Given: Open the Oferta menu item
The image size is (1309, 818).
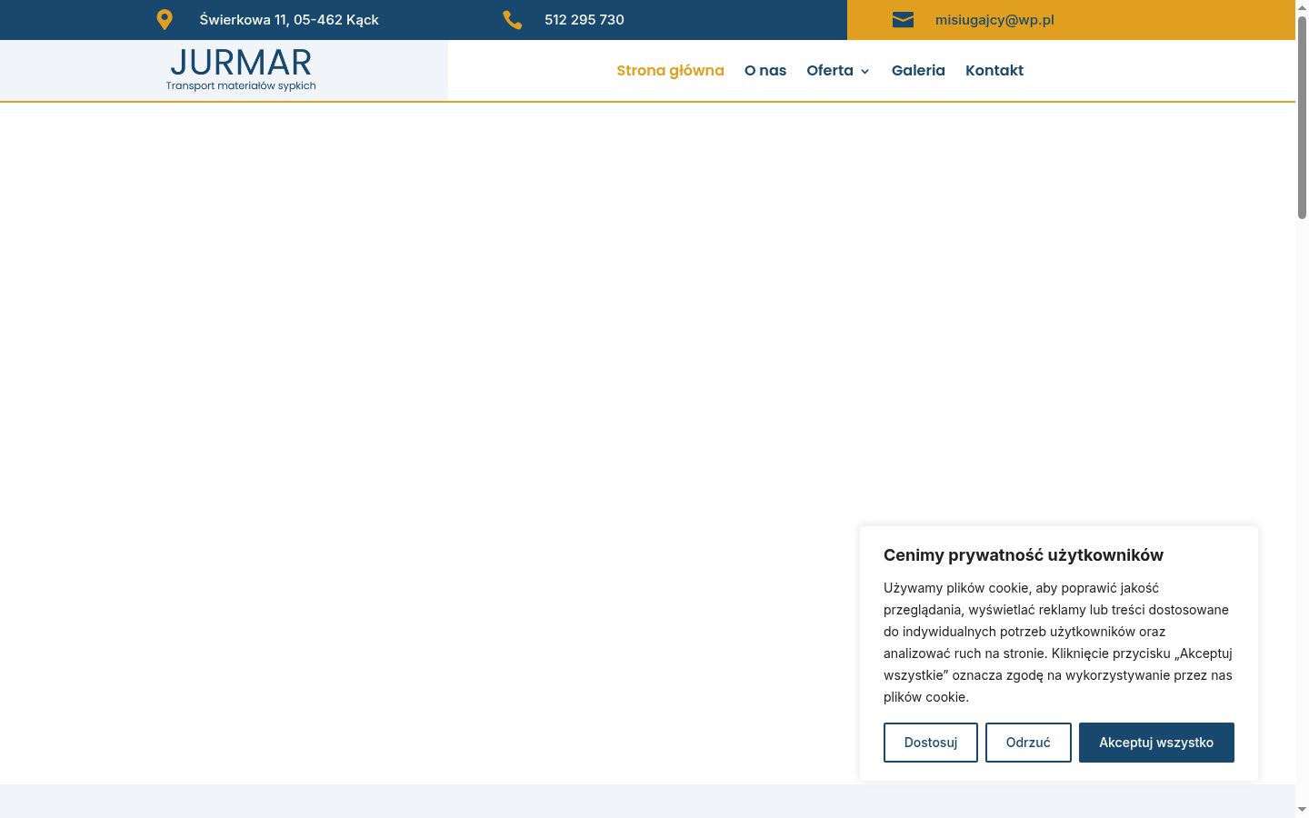Looking at the screenshot, I should coord(830,70).
